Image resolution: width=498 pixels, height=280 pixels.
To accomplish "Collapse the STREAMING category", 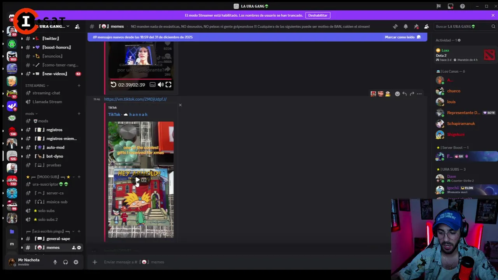I will (x=37, y=86).
